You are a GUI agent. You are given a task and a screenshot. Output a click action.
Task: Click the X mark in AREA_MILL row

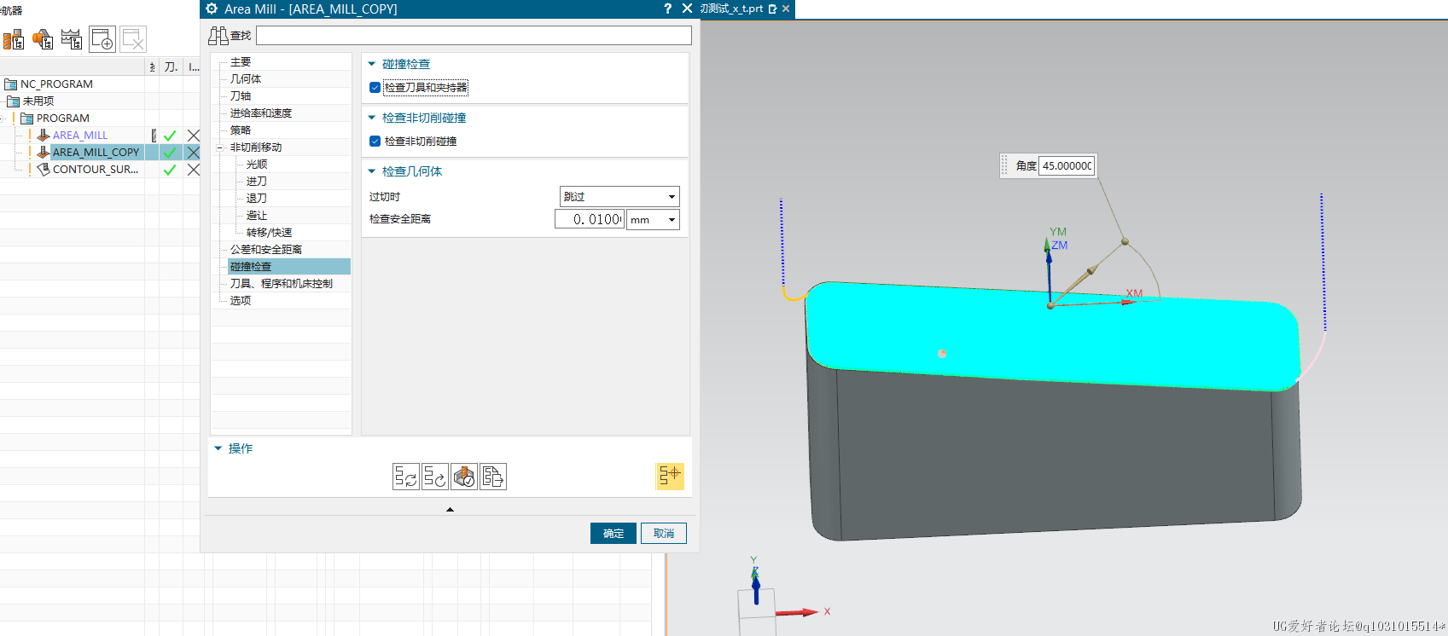[194, 136]
